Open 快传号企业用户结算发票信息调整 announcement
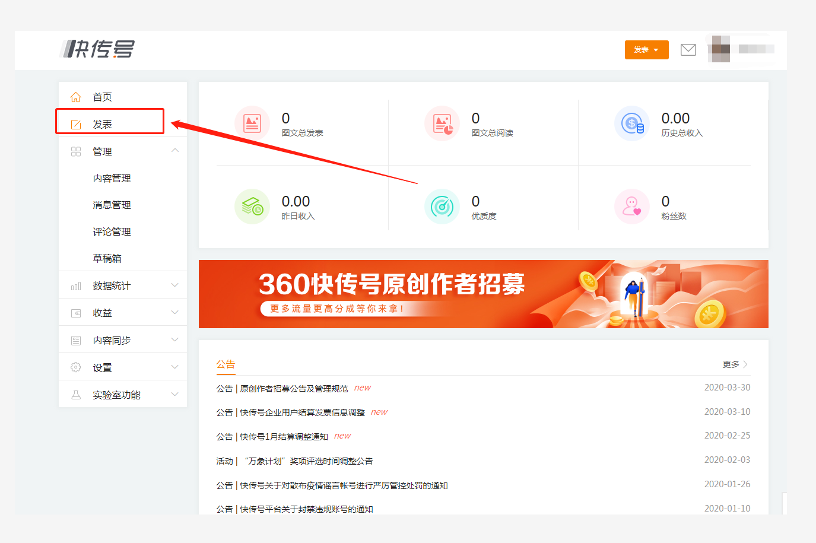 pos(302,412)
